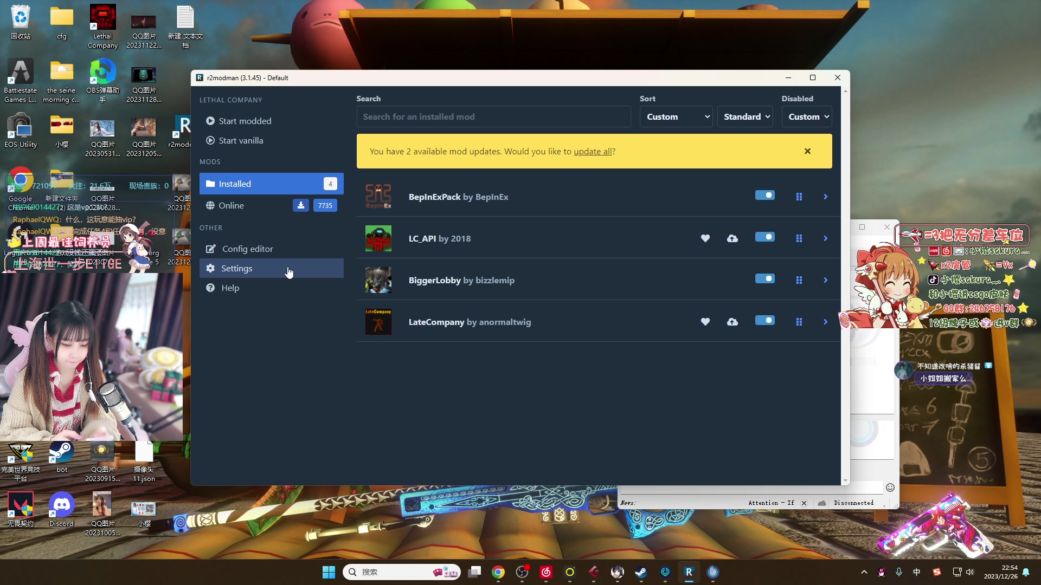Switch off the LateCompany mod
Image resolution: width=1041 pixels, height=585 pixels.
click(x=764, y=320)
